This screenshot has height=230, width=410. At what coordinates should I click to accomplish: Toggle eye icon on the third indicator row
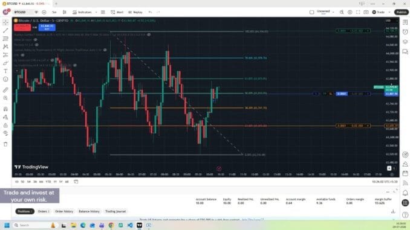click(37, 45)
